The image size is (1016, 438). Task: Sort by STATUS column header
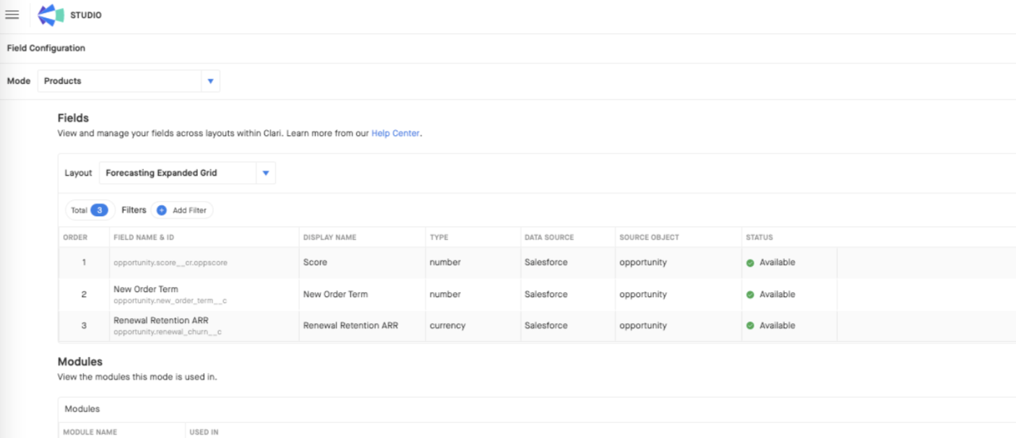pos(759,237)
